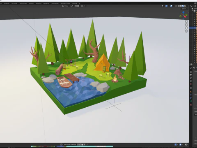Click the image name field in bottom editor

(x=70, y=144)
